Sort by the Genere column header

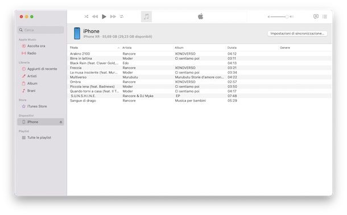coord(285,48)
